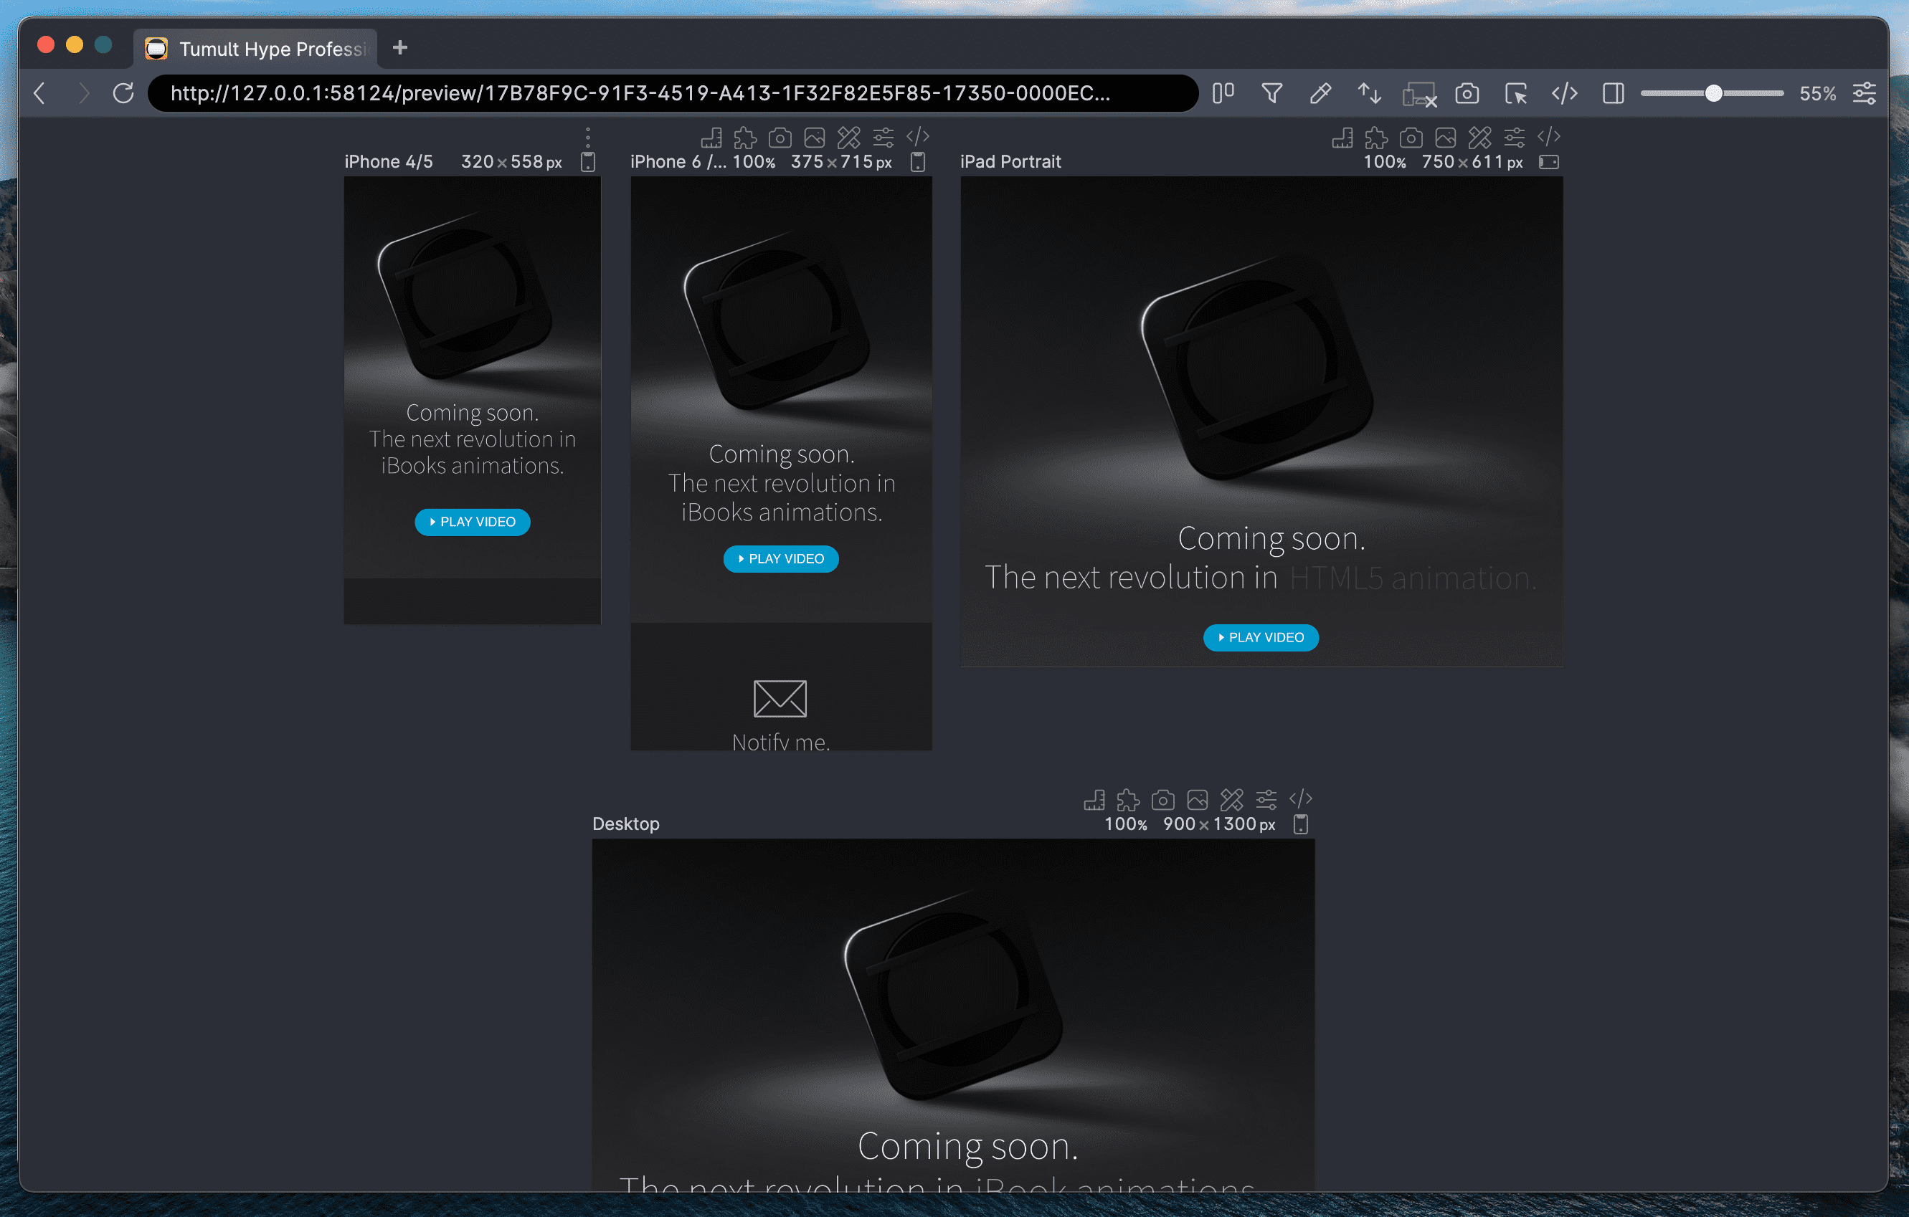Open sliders settings icon on iPad Portrait pane
The image size is (1909, 1217).
pyautogui.click(x=1513, y=138)
